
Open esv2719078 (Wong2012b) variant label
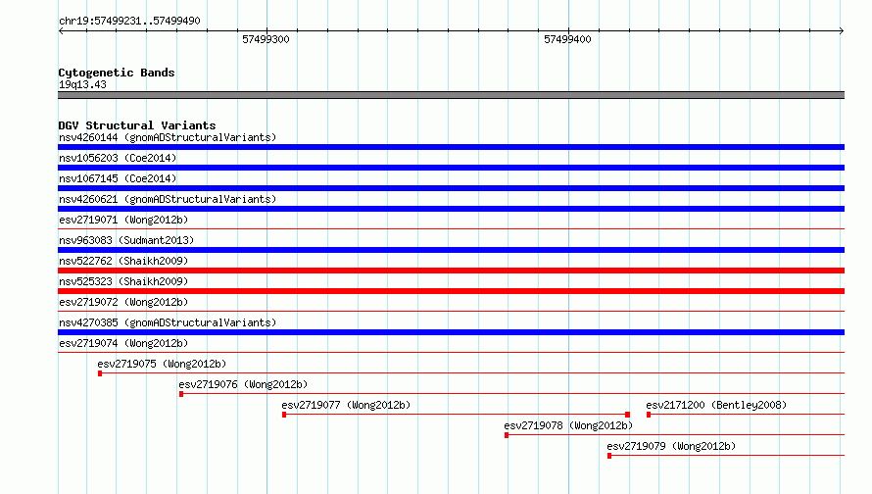coord(568,425)
